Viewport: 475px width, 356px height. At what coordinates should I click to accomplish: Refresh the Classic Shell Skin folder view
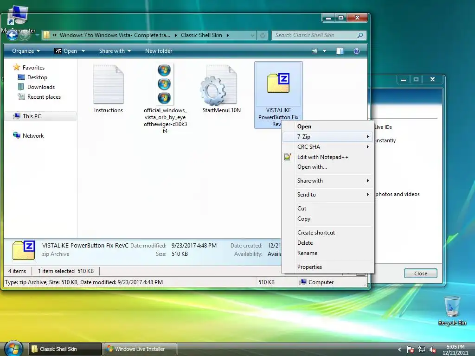click(263, 35)
